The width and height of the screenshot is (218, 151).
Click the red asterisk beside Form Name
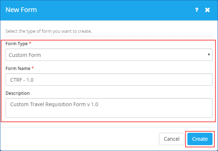33,68
